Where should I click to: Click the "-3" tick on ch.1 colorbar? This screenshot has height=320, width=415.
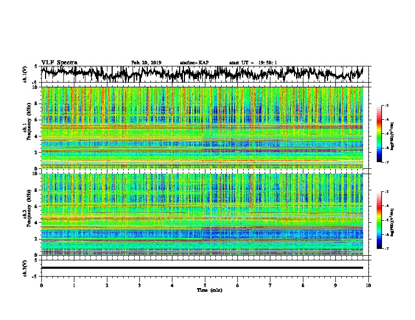point(386,105)
